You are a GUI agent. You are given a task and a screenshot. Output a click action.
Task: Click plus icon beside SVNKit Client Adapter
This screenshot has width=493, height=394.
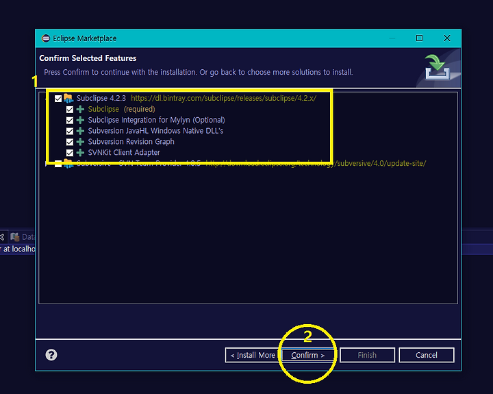point(81,153)
